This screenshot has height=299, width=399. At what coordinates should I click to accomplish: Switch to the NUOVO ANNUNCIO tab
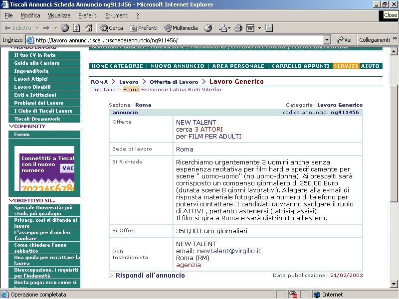click(x=178, y=66)
